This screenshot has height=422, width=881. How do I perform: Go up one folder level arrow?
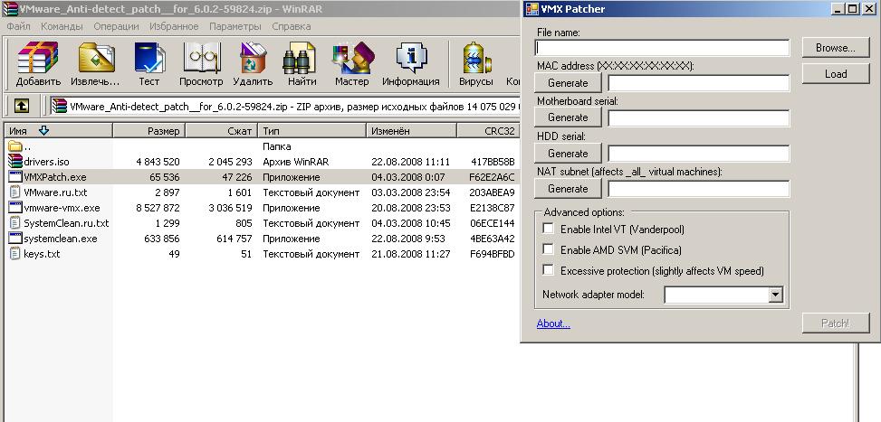click(x=22, y=106)
